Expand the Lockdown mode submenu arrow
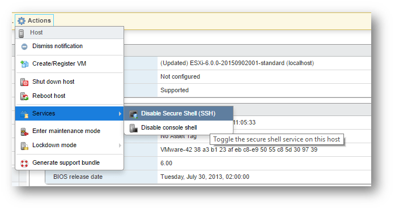The image size is (395, 210). (120, 145)
